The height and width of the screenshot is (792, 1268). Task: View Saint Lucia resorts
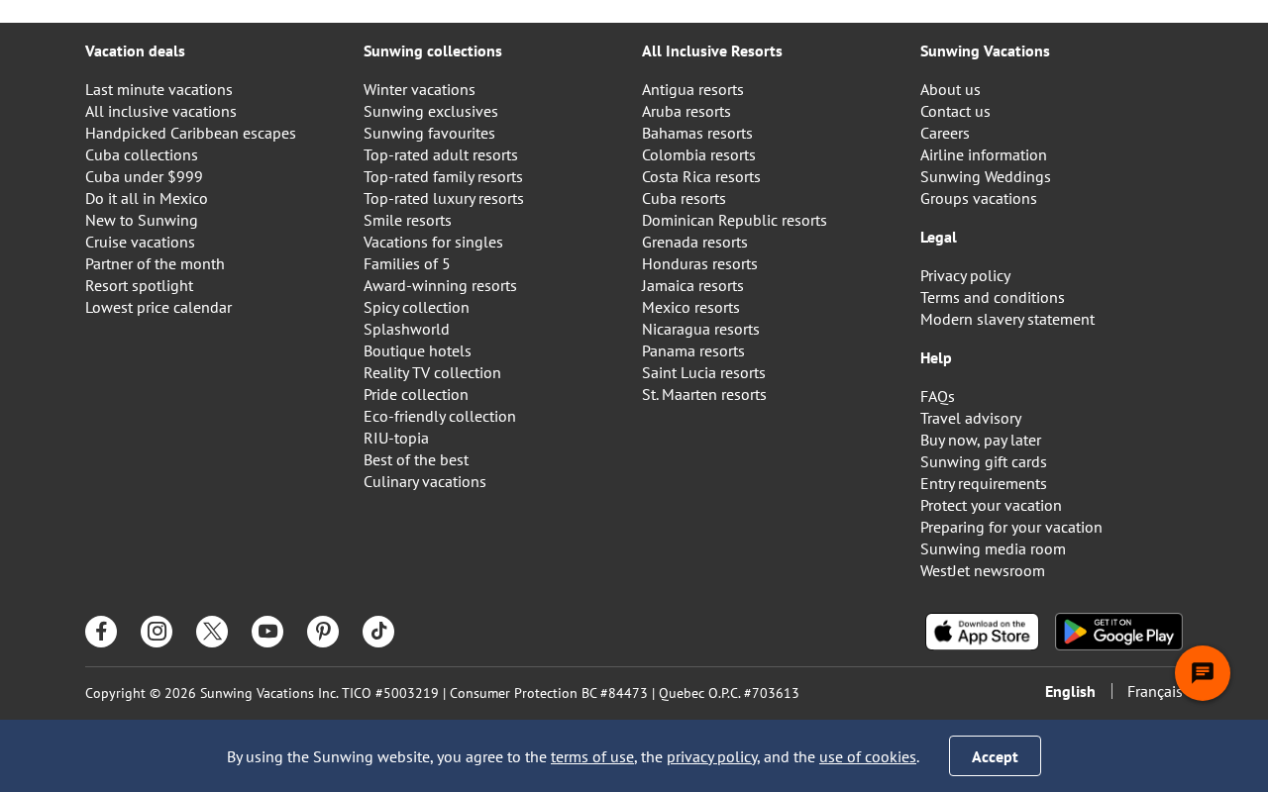tap(703, 372)
